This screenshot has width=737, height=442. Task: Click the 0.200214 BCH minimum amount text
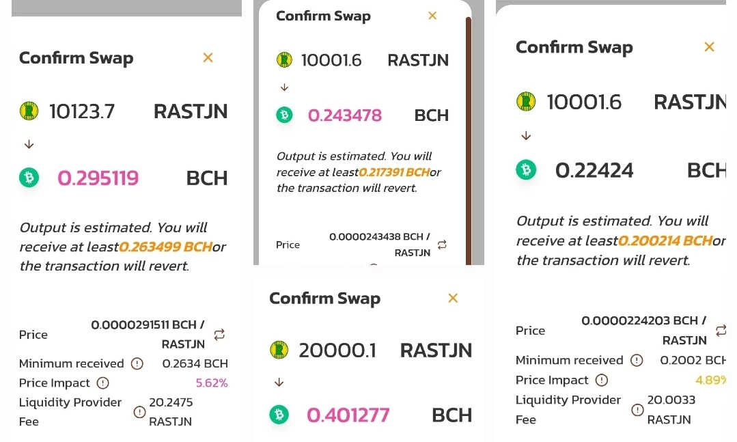[665, 240]
